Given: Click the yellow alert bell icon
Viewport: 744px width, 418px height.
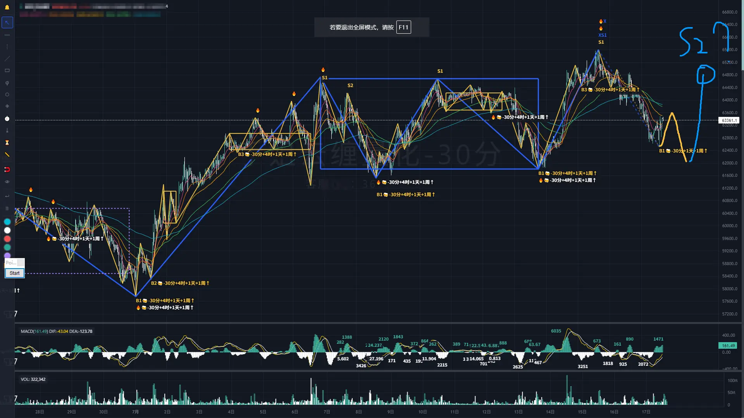Looking at the screenshot, I should pos(7,7).
